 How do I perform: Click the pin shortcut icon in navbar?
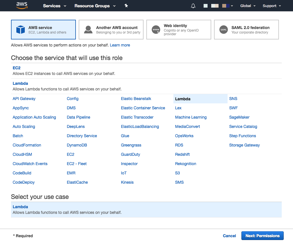click(x=126, y=6)
